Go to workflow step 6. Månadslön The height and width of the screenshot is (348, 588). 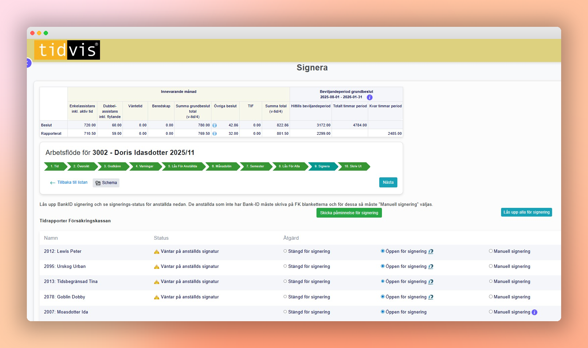(222, 166)
